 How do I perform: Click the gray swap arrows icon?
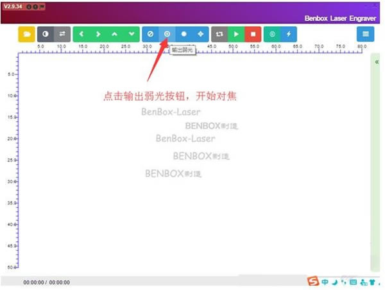tap(62, 34)
